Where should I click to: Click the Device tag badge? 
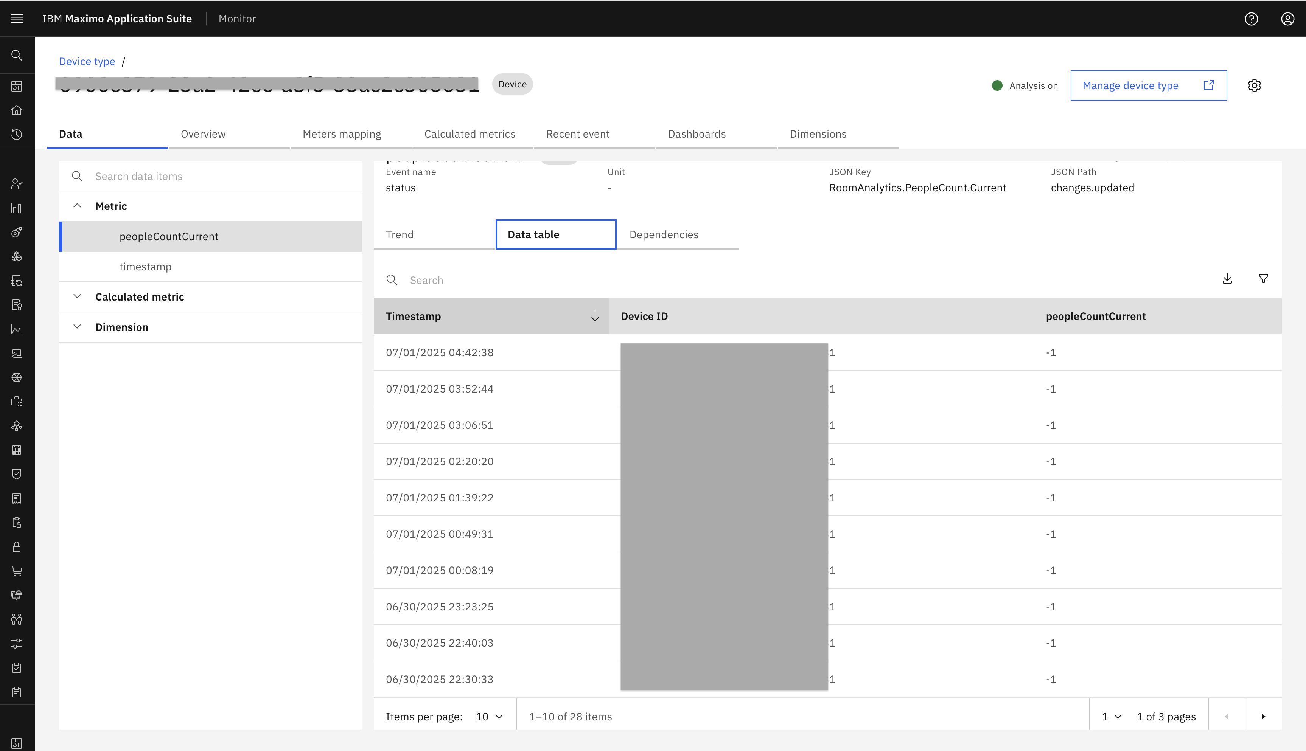click(x=512, y=84)
